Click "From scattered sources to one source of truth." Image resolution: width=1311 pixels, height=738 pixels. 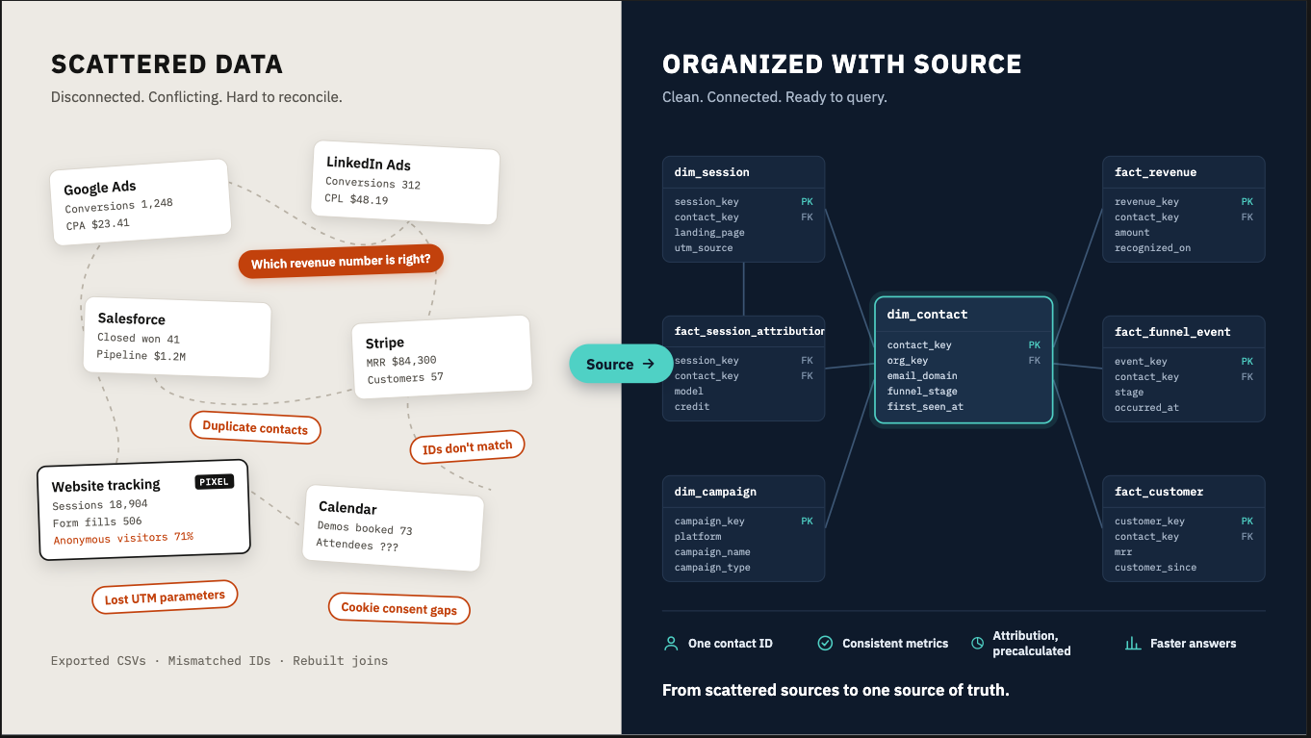click(835, 690)
